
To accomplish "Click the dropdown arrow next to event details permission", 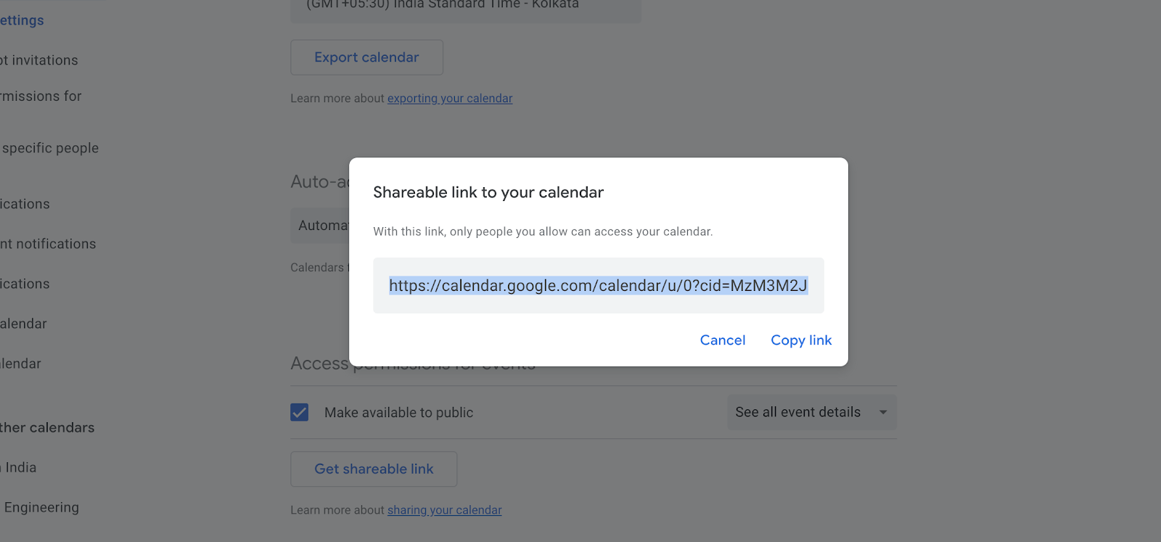I will click(x=884, y=411).
